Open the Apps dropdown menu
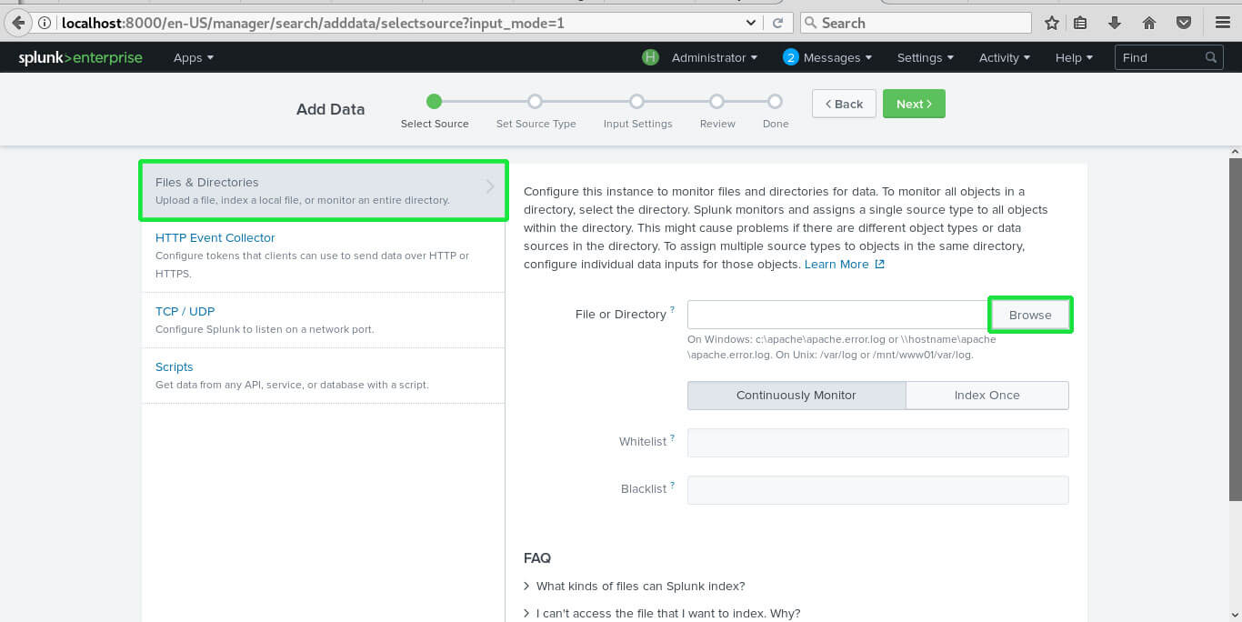This screenshot has height=622, width=1242. (x=194, y=57)
